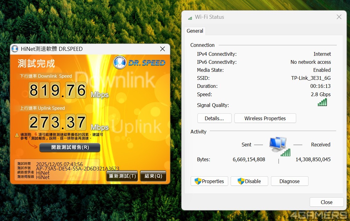The image size is (350, 221).
Task: Click Close button in Wi-Fi Status
Action: coord(326,202)
